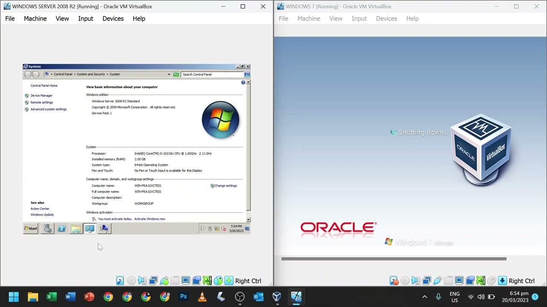Expand dropdown arrow after System and Security breadcrumb

(107, 74)
